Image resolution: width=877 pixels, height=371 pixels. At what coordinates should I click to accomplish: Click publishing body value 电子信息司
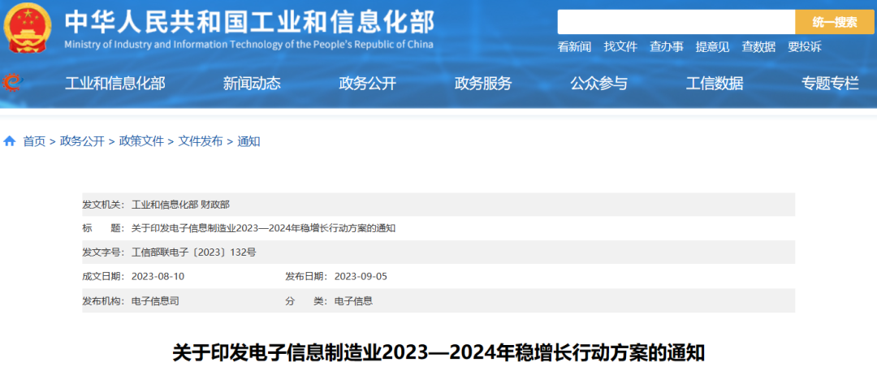click(x=155, y=301)
